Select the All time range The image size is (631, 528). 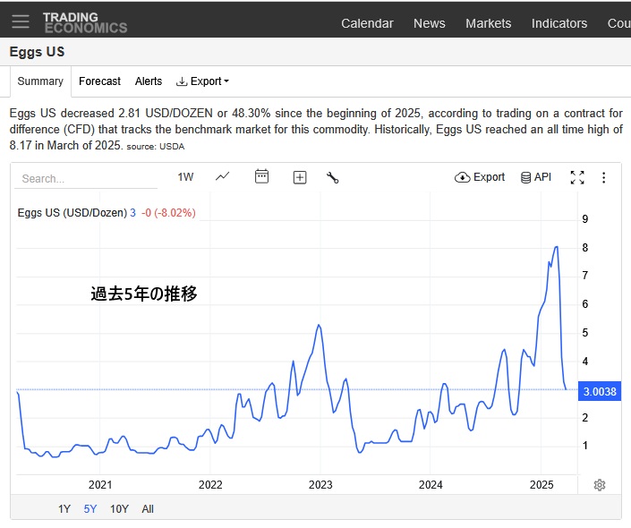click(x=148, y=509)
